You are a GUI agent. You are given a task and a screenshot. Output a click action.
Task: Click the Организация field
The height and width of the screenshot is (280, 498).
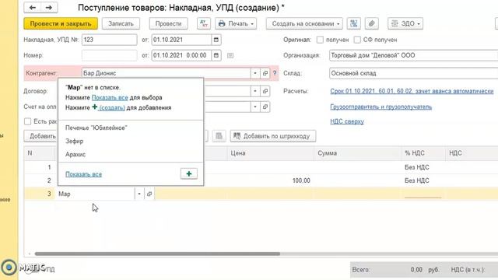[413, 55]
